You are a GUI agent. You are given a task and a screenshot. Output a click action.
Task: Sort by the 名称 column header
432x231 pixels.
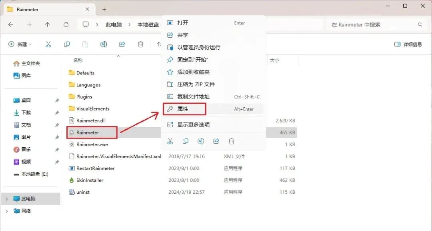(x=78, y=60)
